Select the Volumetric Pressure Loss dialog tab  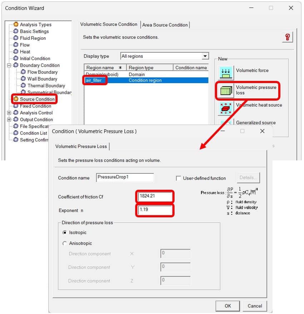click(x=81, y=146)
